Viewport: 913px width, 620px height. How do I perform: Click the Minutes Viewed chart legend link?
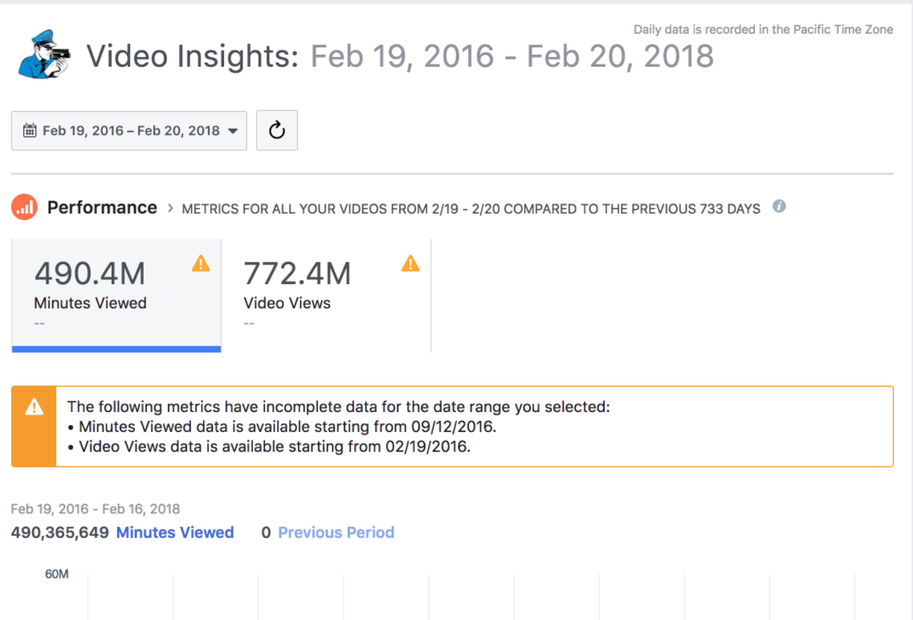point(175,532)
